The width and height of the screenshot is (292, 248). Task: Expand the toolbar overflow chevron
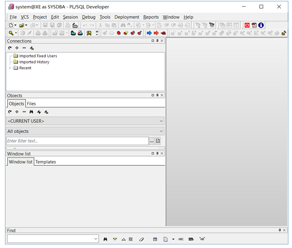tap(97, 33)
